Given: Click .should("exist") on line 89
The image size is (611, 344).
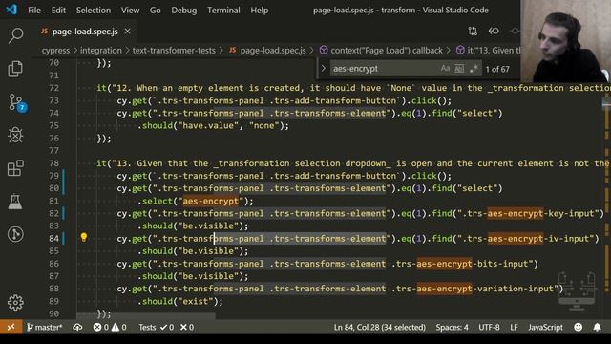Looking at the screenshot, I should [x=180, y=302].
